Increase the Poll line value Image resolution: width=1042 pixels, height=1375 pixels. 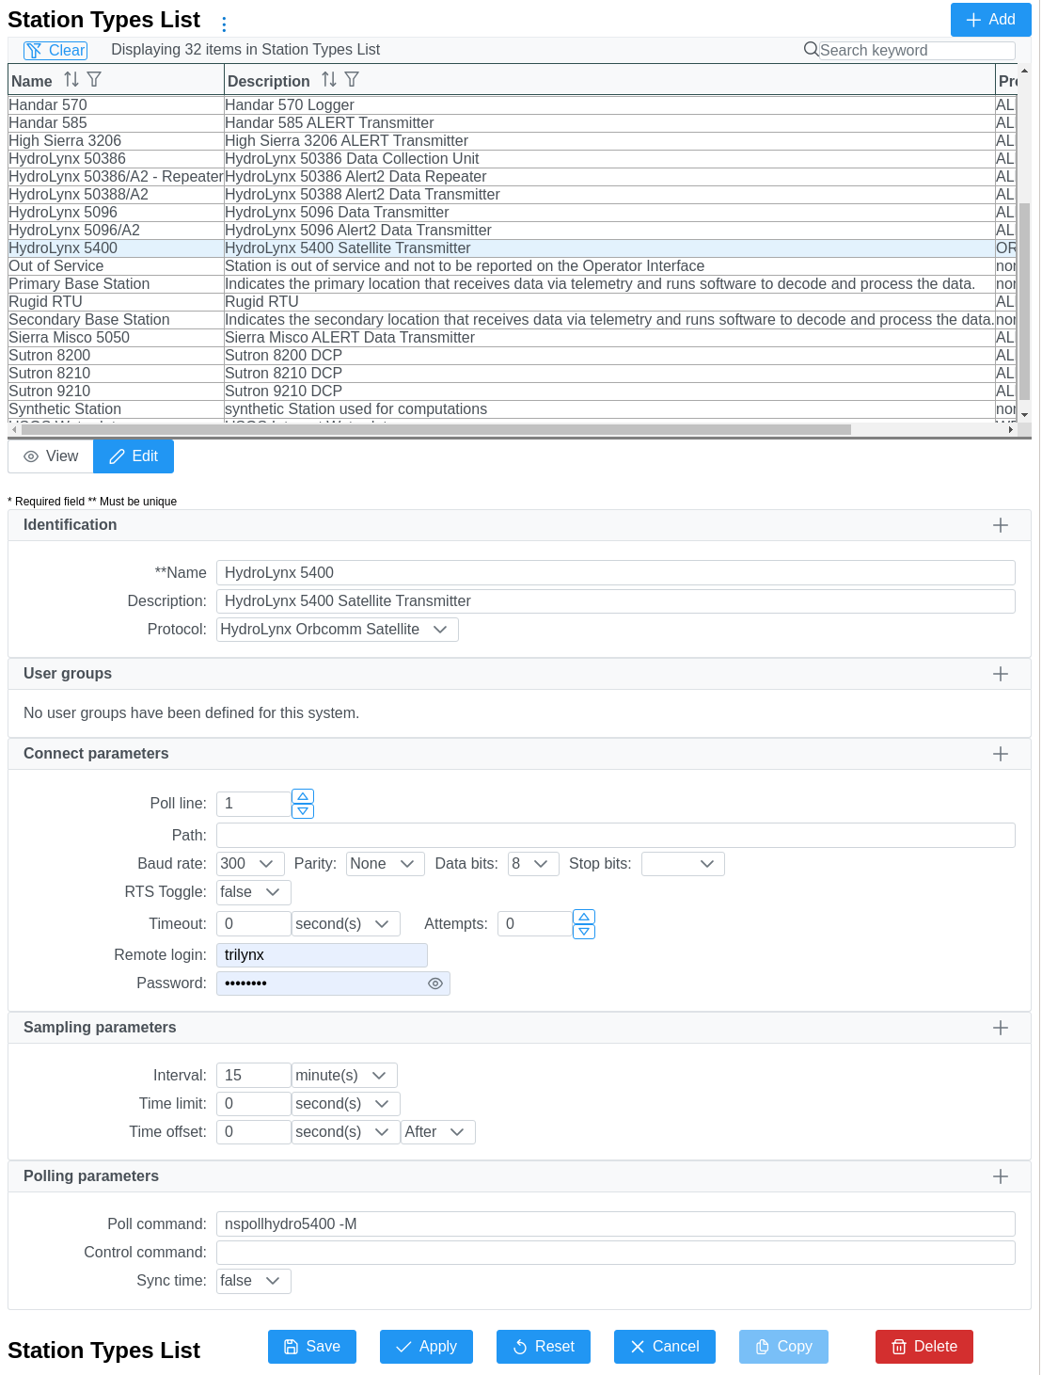pyautogui.click(x=303, y=796)
